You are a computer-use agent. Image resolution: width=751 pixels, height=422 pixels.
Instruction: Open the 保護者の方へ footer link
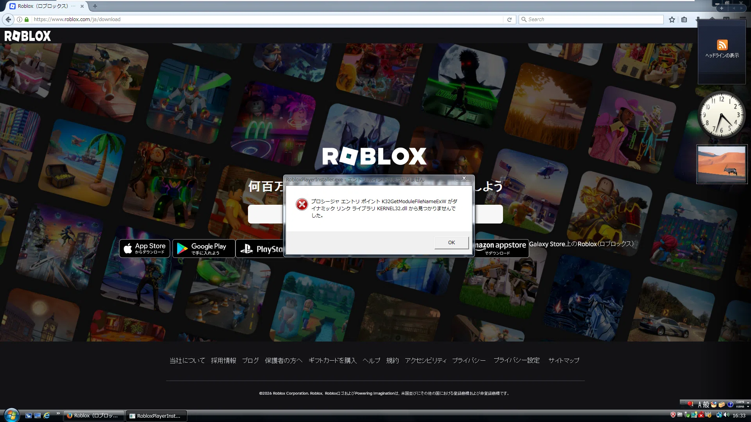(x=284, y=360)
